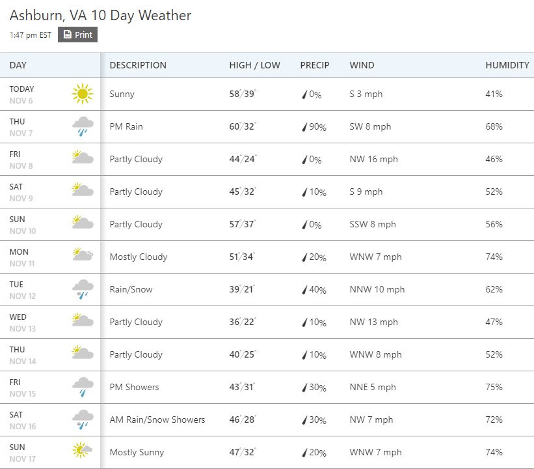The width and height of the screenshot is (534, 469).
Task: Select the HIGH / LOW column header
Action: 254,65
